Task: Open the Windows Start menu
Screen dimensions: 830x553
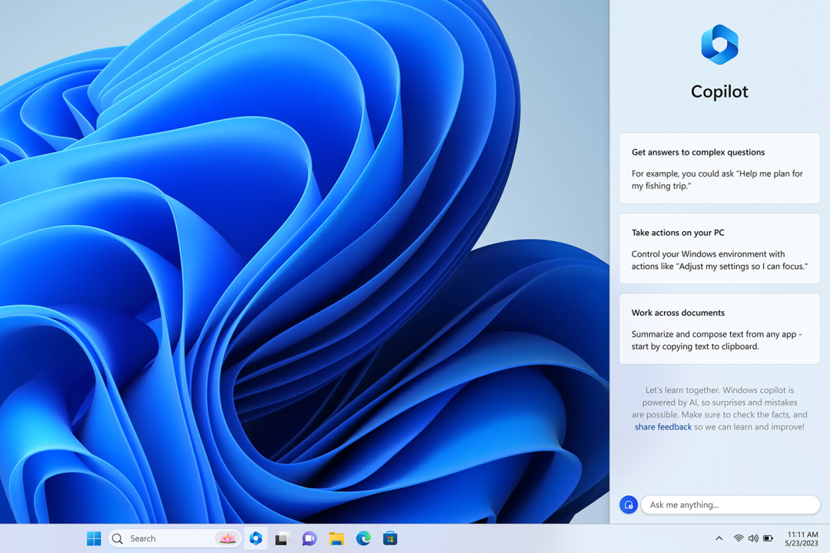Action: click(x=94, y=538)
